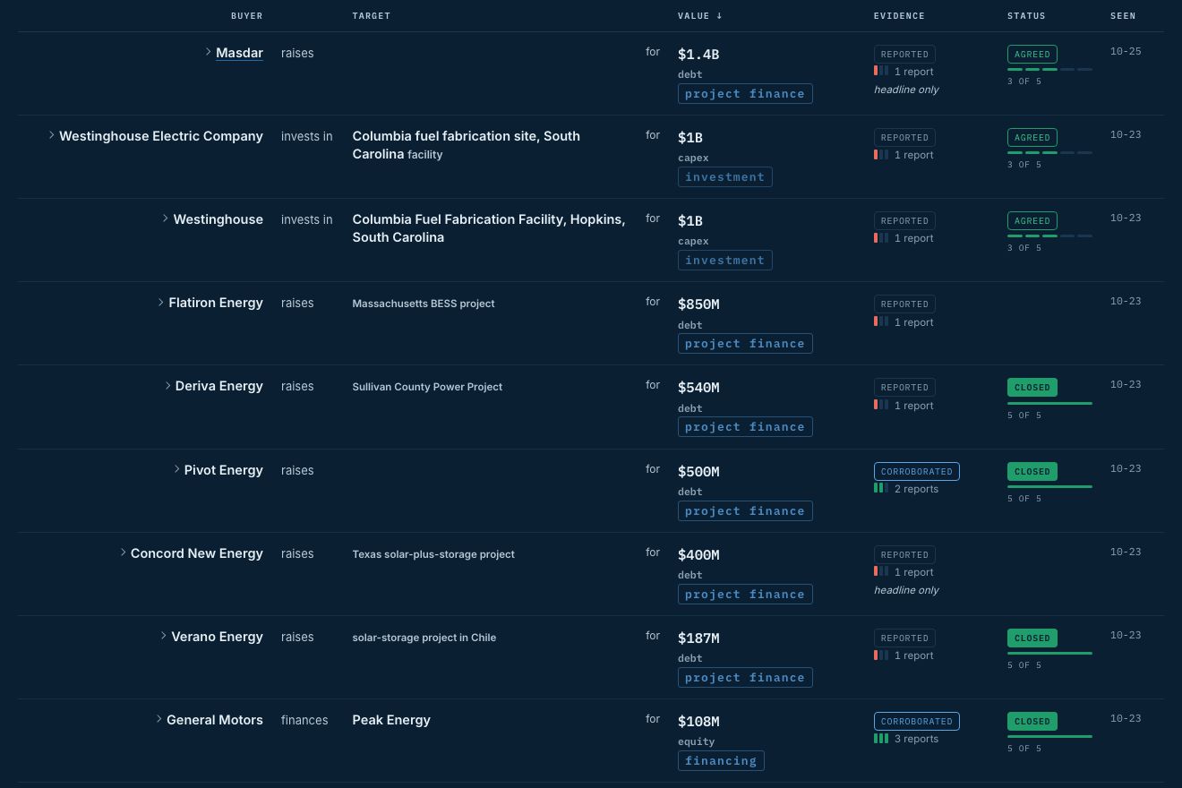This screenshot has width=1182, height=788.
Task: Click the $850M deal value
Action: point(698,304)
